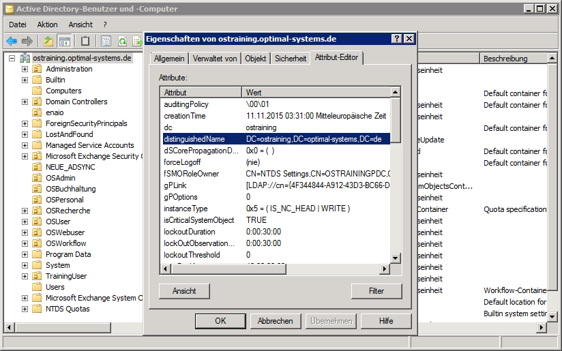Click the Export list toolbar icon
The width and height of the screenshot is (562, 351).
click(x=138, y=41)
